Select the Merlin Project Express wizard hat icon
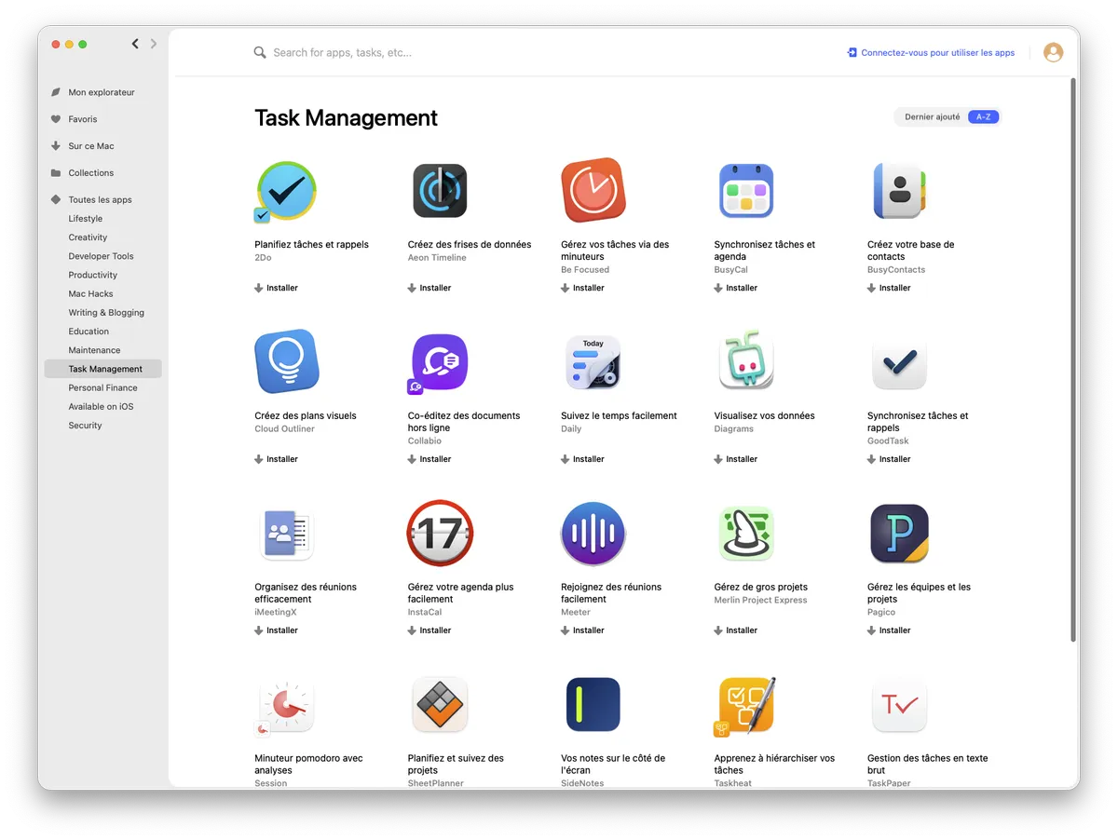Viewport: 1118px width, 840px height. point(746,534)
